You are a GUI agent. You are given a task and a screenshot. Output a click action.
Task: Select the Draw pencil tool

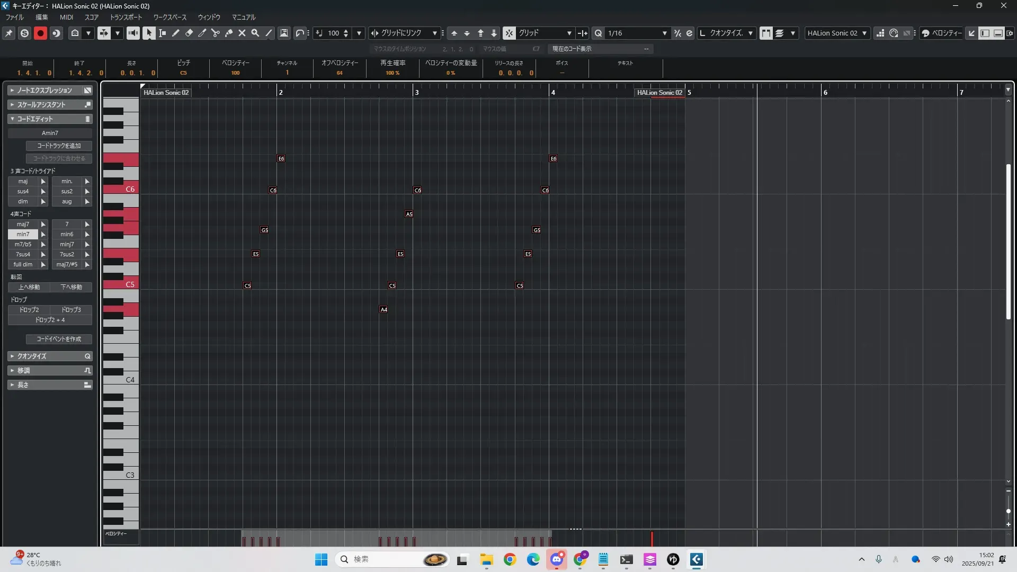point(176,33)
